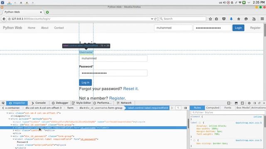Submit the form with Log in button
Screen dimensions: 266x149
click(x=85, y=82)
